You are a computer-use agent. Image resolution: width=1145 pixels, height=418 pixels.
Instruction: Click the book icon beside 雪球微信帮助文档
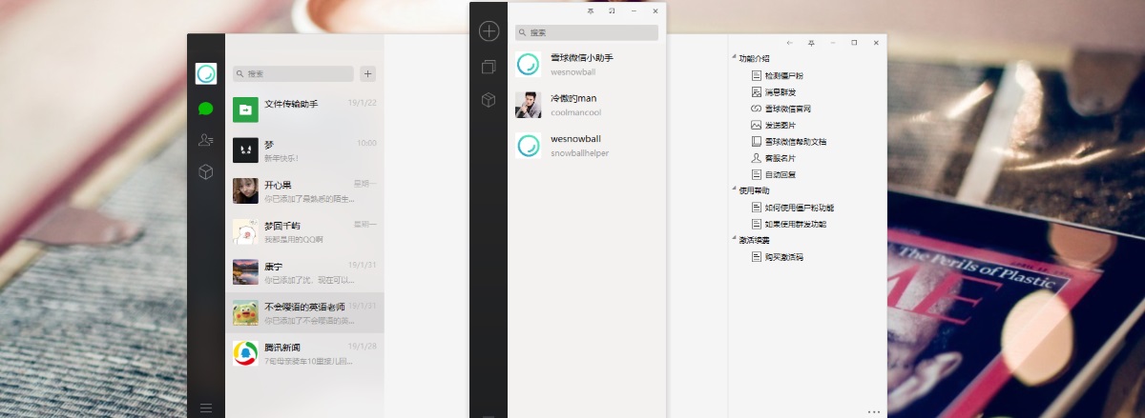(757, 141)
